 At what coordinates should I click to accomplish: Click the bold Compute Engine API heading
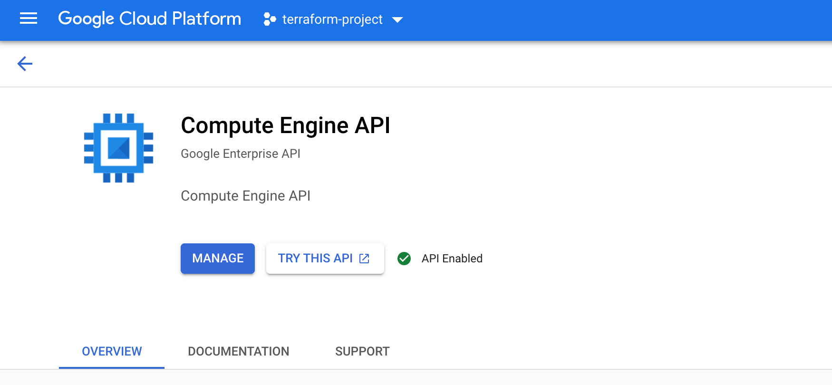coord(285,125)
